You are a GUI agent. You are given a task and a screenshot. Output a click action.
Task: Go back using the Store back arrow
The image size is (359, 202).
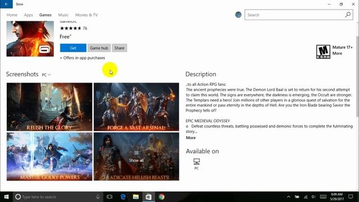[x=6, y=4]
